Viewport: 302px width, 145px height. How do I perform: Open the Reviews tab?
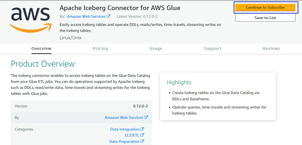click(271, 49)
